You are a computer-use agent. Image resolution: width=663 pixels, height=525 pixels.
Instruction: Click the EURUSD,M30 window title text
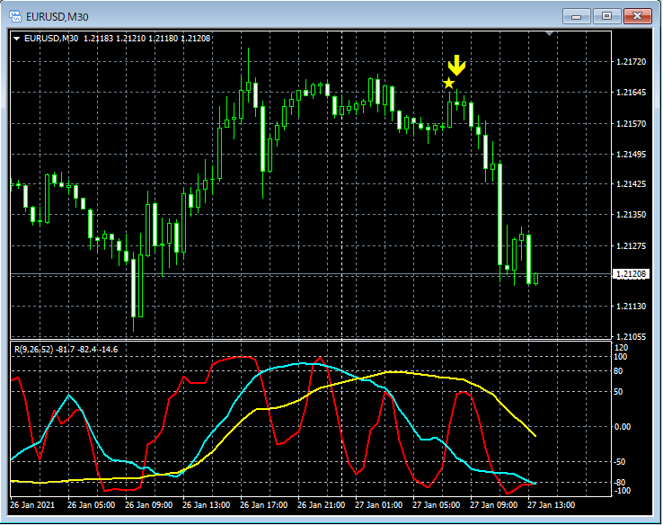[x=57, y=17]
